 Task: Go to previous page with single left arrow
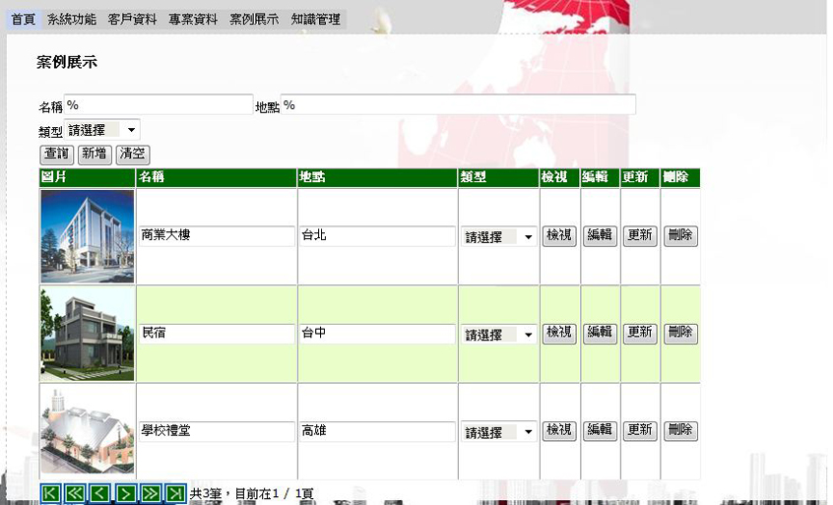100,493
